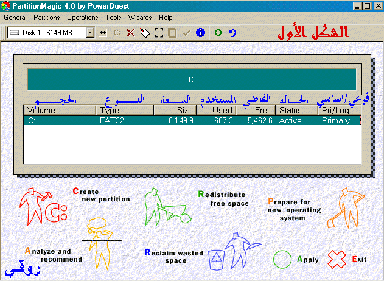
Task: Click the blue recycle bin figure icon
Action: 235,251
